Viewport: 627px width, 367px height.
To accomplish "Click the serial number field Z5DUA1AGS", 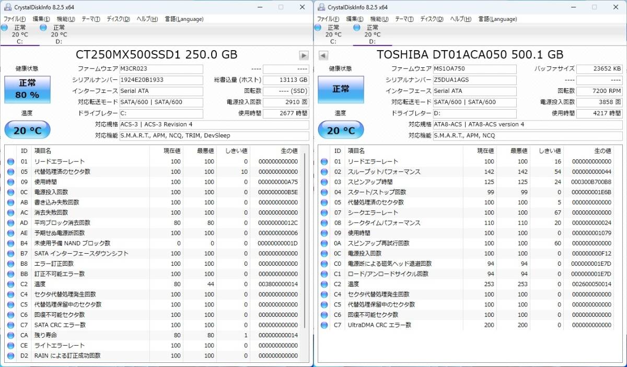I will (474, 80).
